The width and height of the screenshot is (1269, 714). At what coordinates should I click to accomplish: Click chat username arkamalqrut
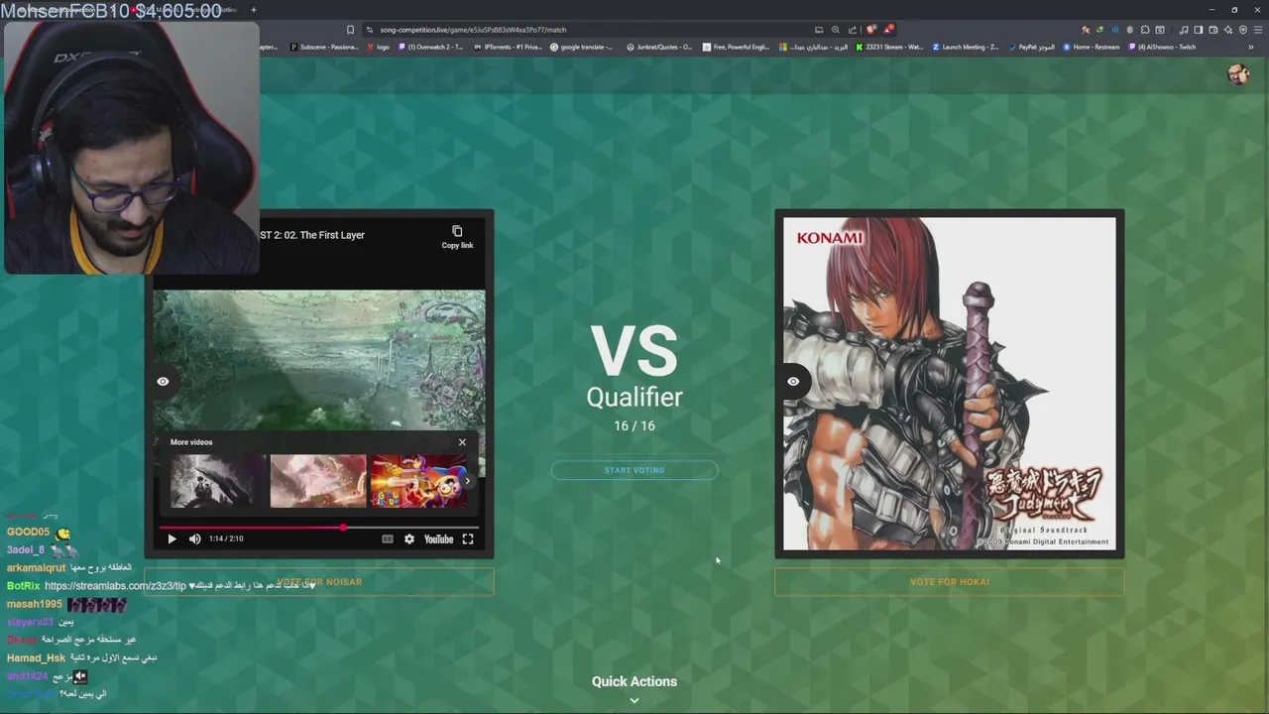(36, 568)
